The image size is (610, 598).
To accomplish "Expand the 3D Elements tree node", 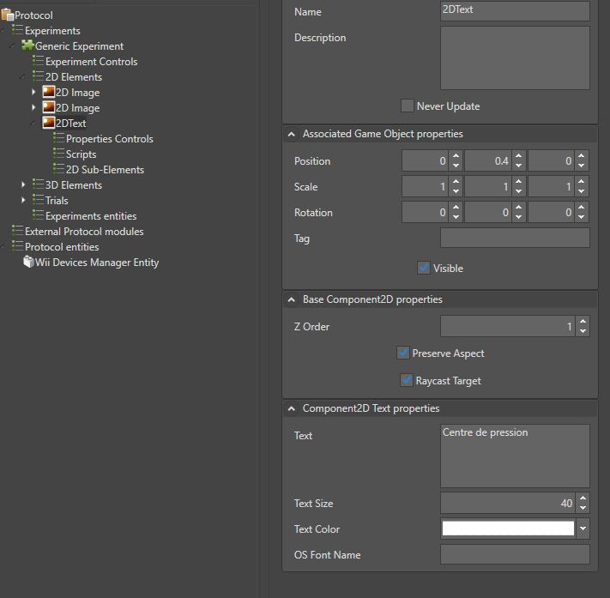I will (x=23, y=184).
